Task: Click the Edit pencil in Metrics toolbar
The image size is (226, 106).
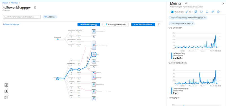Action: (x=189, y=12)
